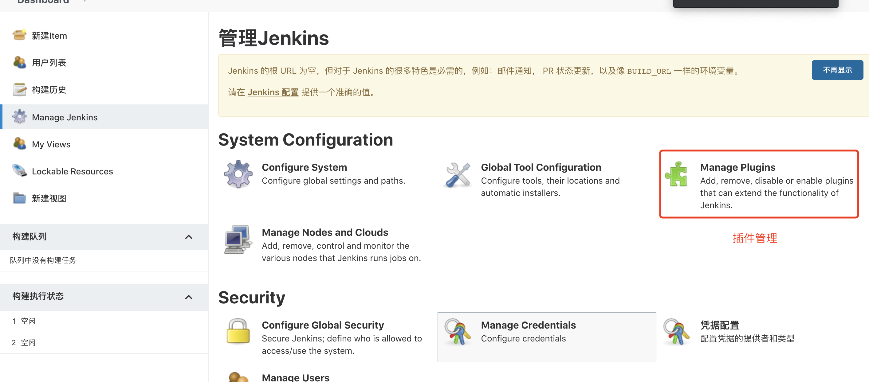The height and width of the screenshot is (382, 869).
Task: Click the green Manage Plugins puzzle icon
Action: pyautogui.click(x=676, y=174)
